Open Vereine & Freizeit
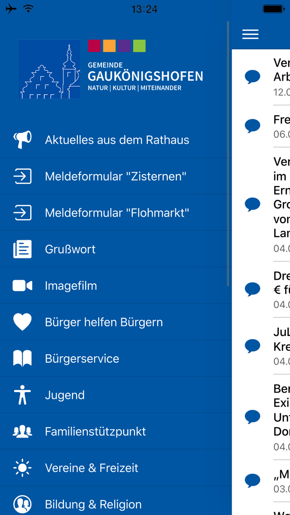Viewport: 290px width, 515px height. pos(116,468)
